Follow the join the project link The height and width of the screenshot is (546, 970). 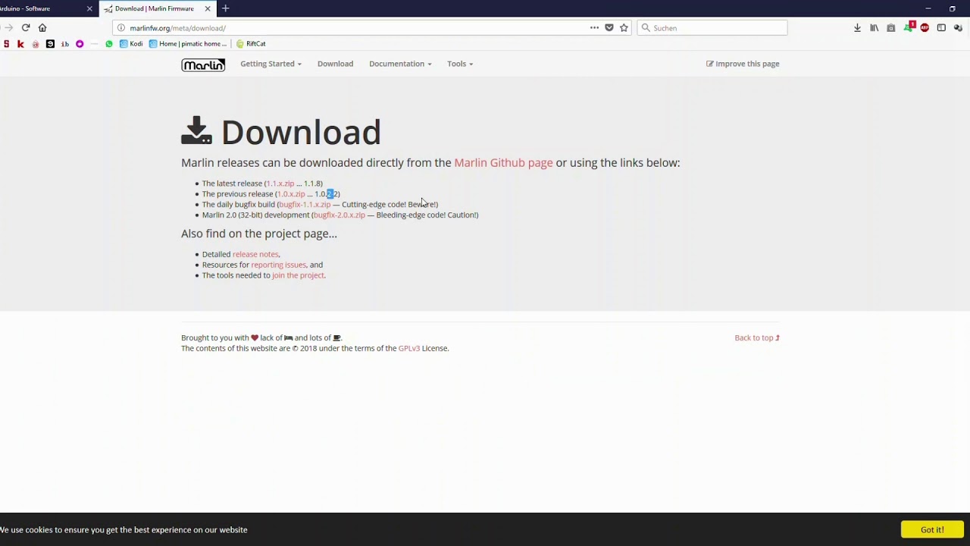(298, 276)
